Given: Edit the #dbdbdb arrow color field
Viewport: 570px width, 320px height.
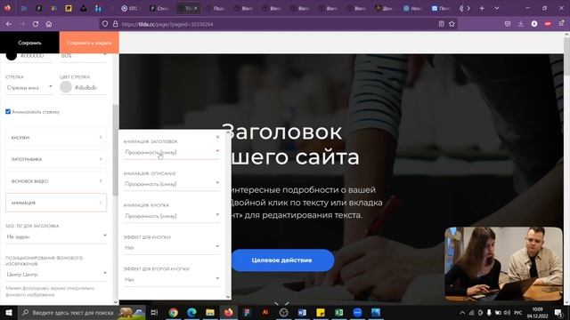Looking at the screenshot, I should (x=90, y=87).
